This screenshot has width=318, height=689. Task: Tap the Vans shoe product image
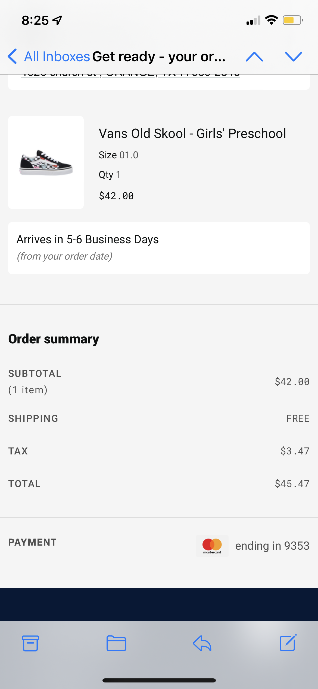tap(46, 162)
